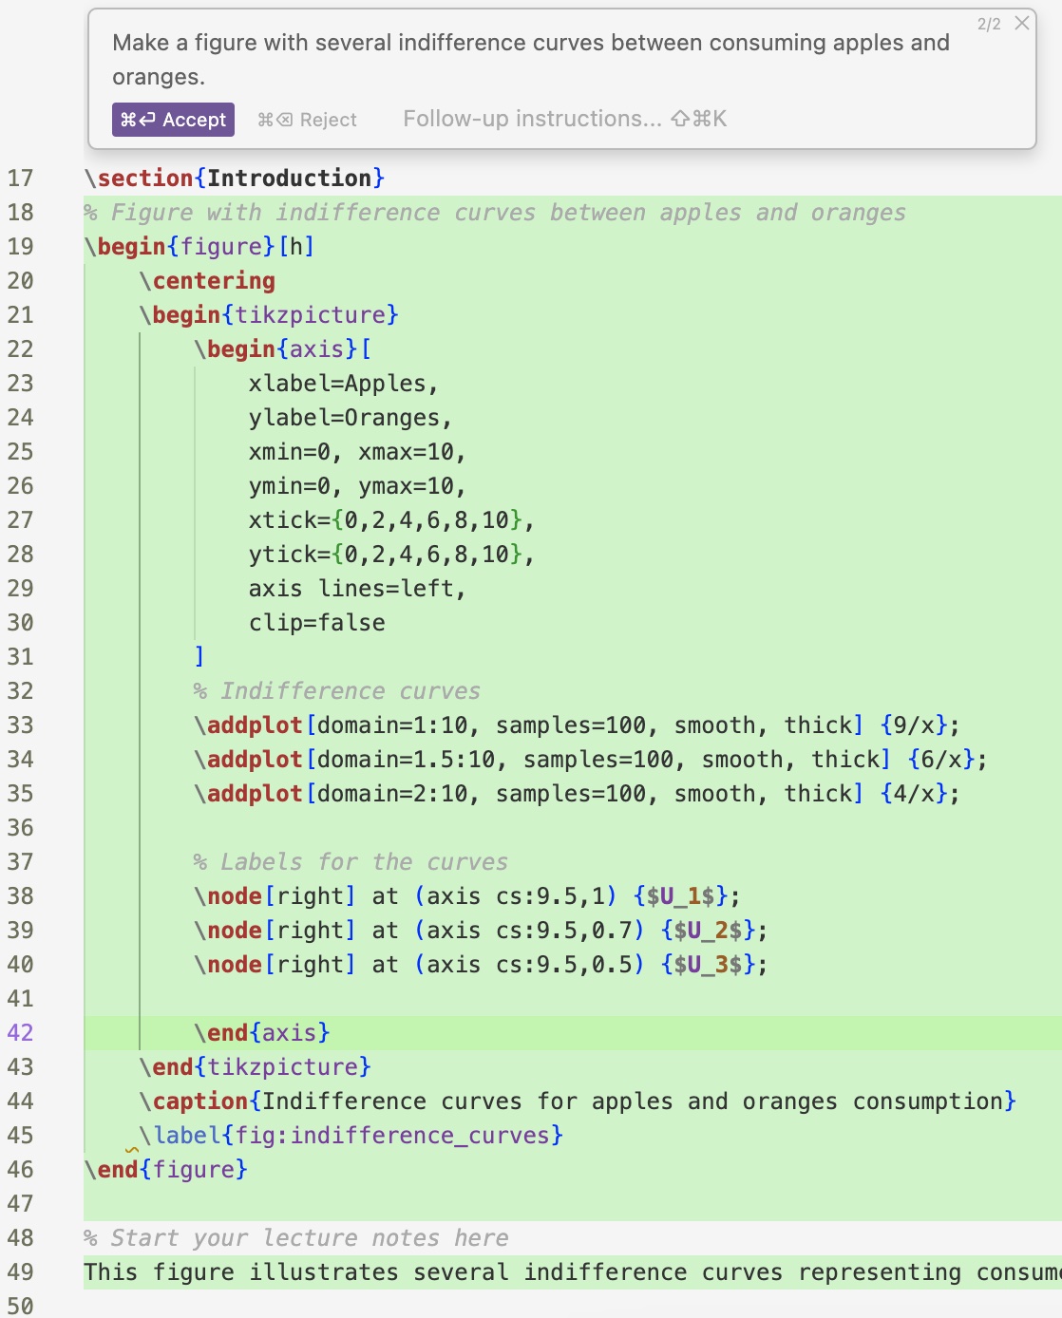Click '% Labels for the curves' comment
1062x1318 pixels.
[x=351, y=861]
